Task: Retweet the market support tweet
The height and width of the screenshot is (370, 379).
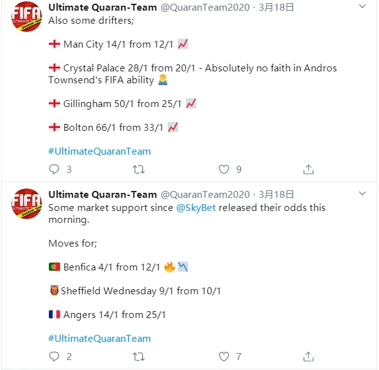Action: coord(139,356)
